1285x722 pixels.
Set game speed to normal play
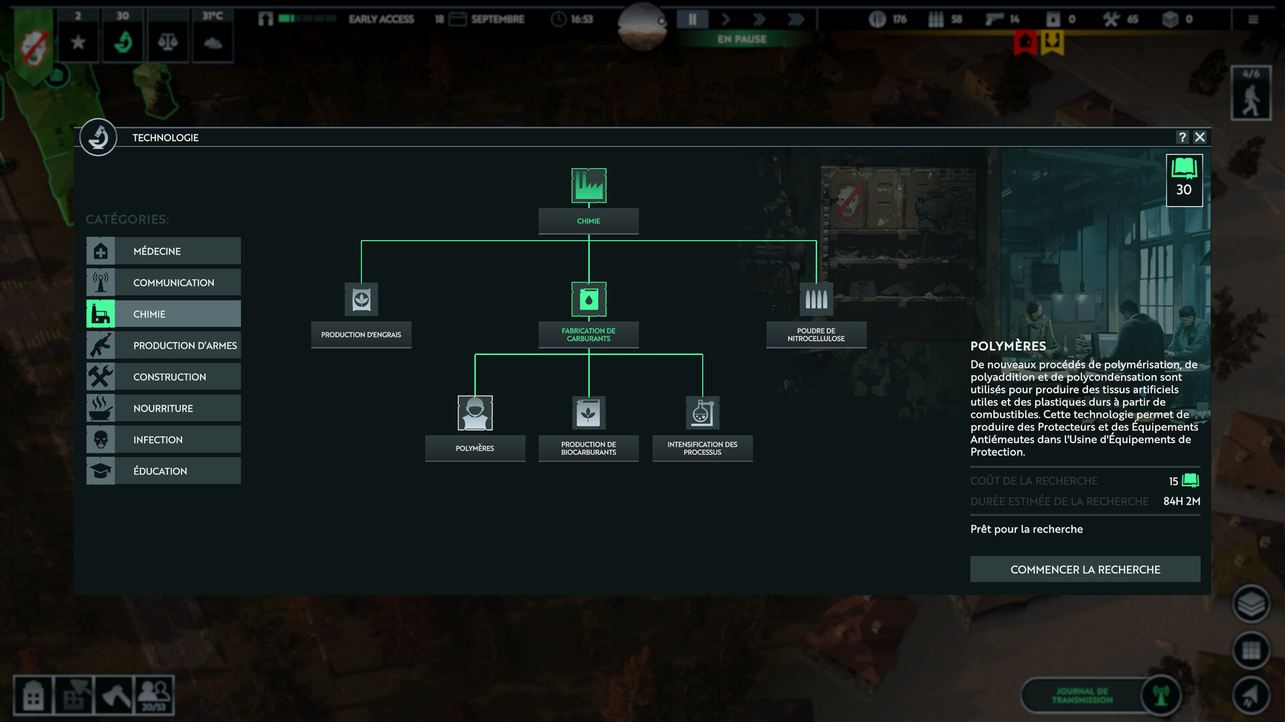pyautogui.click(x=725, y=19)
